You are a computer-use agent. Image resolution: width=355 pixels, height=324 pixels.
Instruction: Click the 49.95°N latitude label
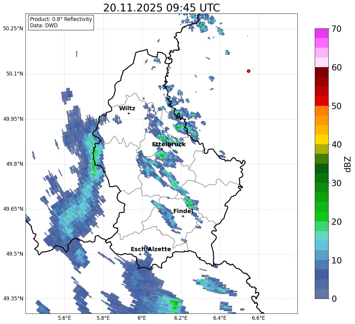pos(13,119)
